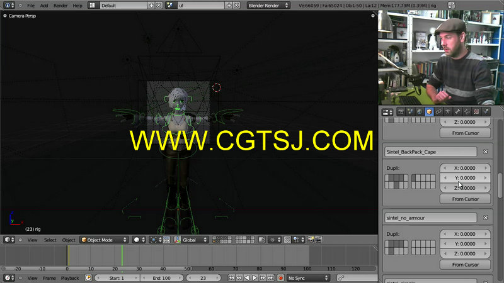Switch to the Render properties tab
The height and width of the screenshot is (283, 504).
[x=401, y=112]
